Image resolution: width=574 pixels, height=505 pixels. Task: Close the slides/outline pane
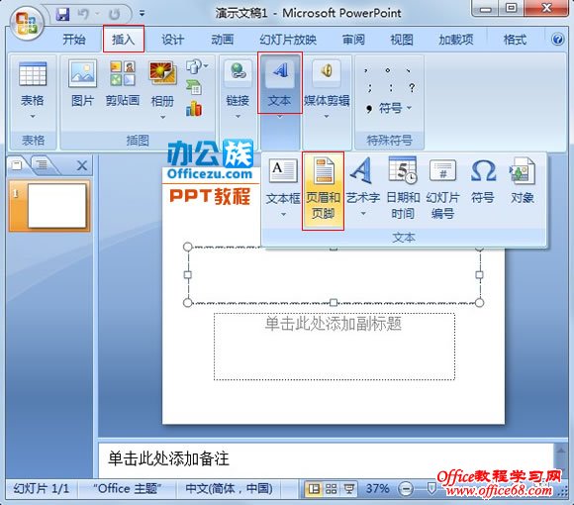pos(82,166)
